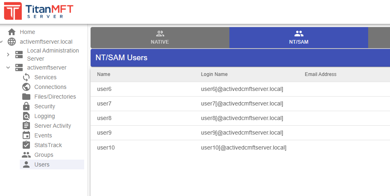
Task: Click the TitanMFT Server logo
Action: coord(38,11)
